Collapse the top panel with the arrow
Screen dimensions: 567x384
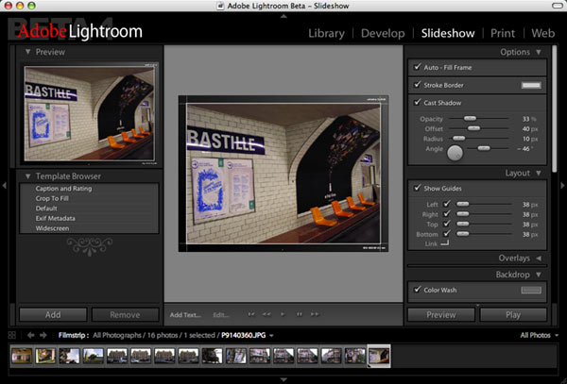(x=283, y=16)
